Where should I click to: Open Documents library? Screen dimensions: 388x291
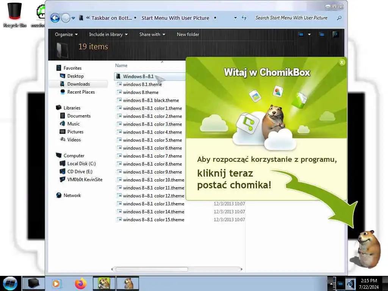coord(79,116)
